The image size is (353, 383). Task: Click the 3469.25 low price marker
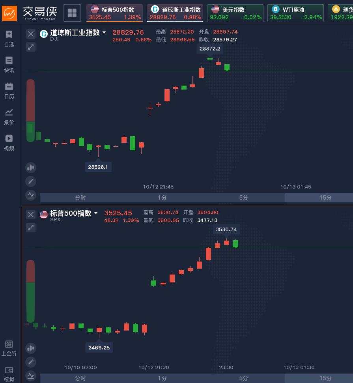tap(99, 348)
